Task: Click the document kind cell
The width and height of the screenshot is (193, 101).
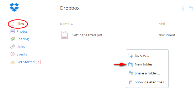Action: pos(167,35)
